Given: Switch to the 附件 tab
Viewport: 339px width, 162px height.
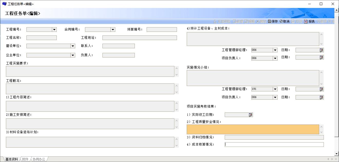Looking at the screenshot, I should click(25, 159).
